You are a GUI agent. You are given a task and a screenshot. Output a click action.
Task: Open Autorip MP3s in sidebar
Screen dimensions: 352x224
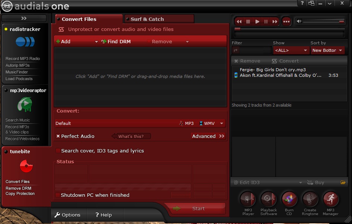coord(18,65)
